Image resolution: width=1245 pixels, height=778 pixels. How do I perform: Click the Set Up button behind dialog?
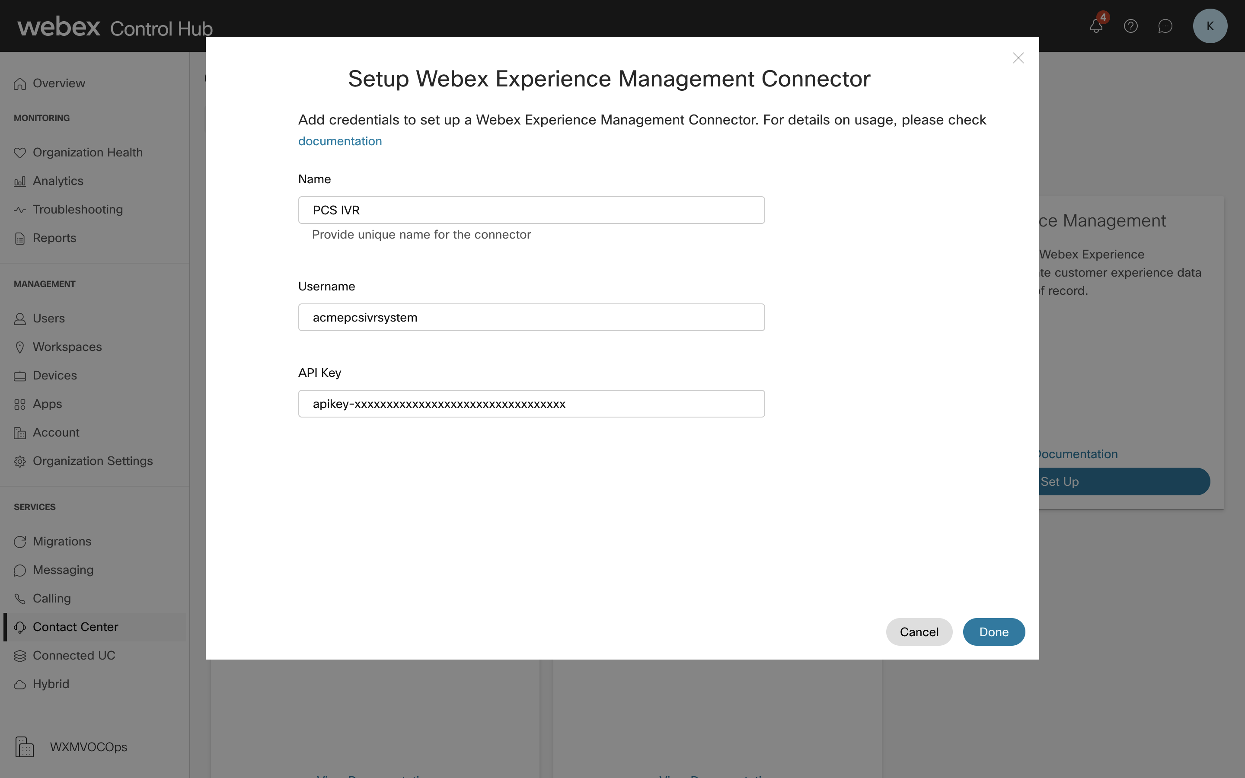tap(1124, 481)
